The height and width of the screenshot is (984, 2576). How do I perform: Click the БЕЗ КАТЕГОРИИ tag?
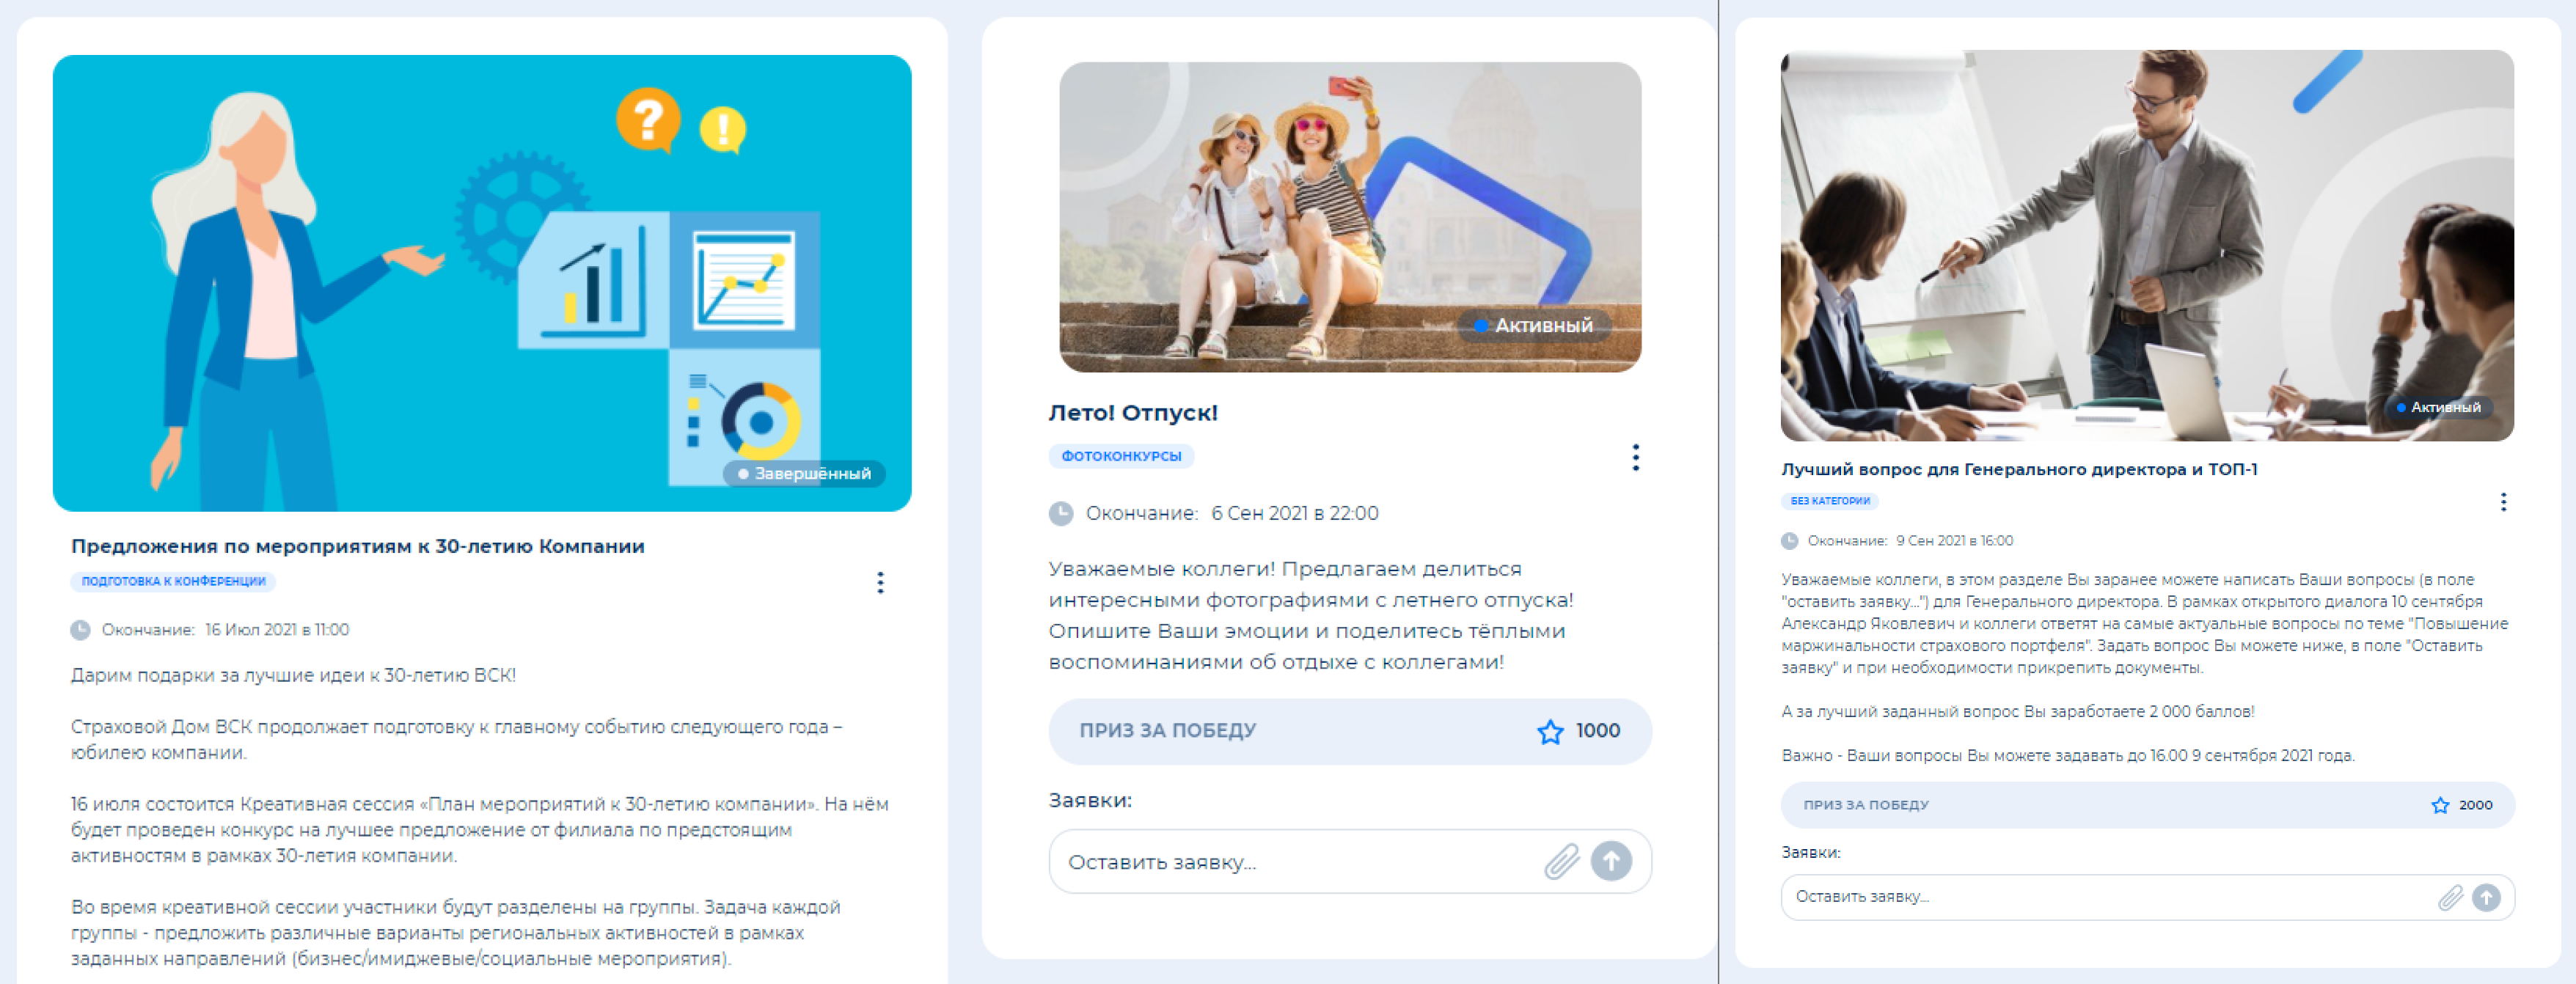pyautogui.click(x=1829, y=501)
